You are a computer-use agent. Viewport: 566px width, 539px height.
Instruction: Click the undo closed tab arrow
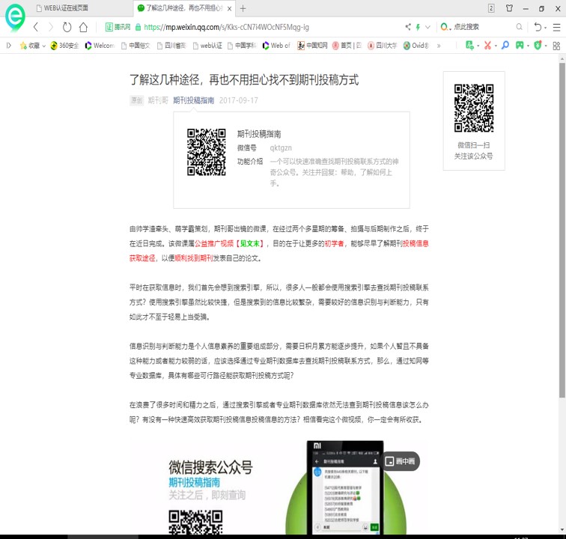[x=538, y=27]
